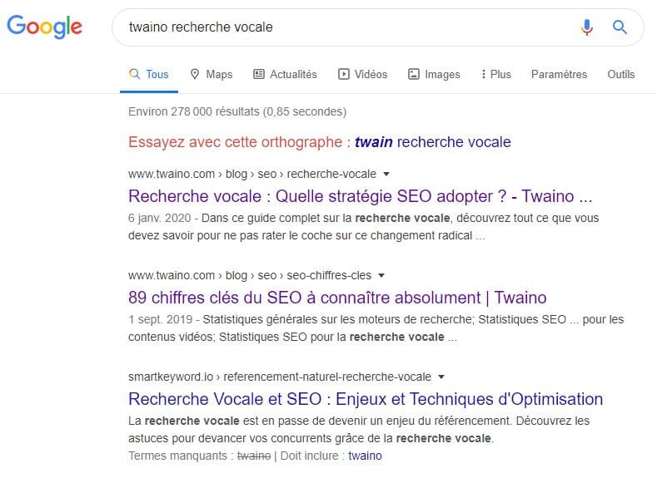Expand dropdown arrow next to recherche-vocale URL
Viewport: 657px width, 478px height.
[386, 174]
